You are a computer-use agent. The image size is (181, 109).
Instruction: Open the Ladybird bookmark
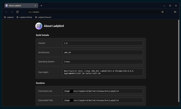tap(9, 17)
